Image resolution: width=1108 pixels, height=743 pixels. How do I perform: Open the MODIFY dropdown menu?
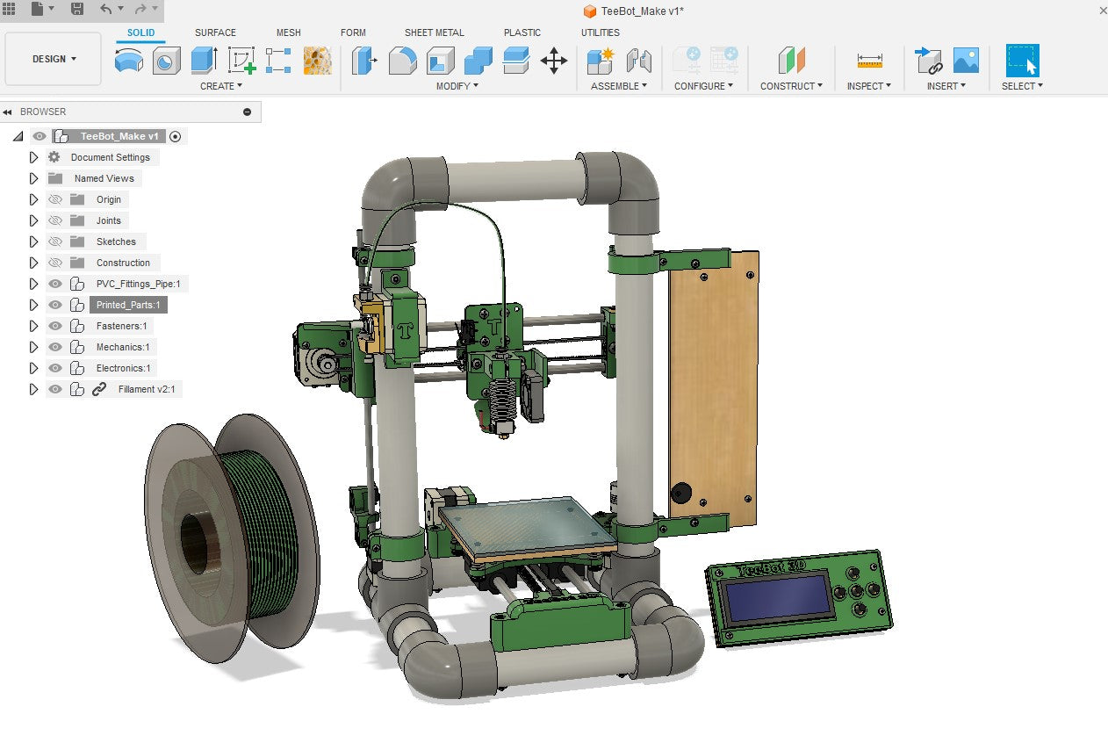click(x=457, y=86)
